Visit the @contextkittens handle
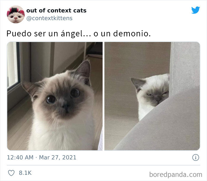Screen dimensions: 207x181 [x=49, y=18]
